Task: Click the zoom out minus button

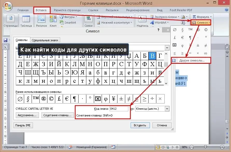Action: [x=191, y=147]
